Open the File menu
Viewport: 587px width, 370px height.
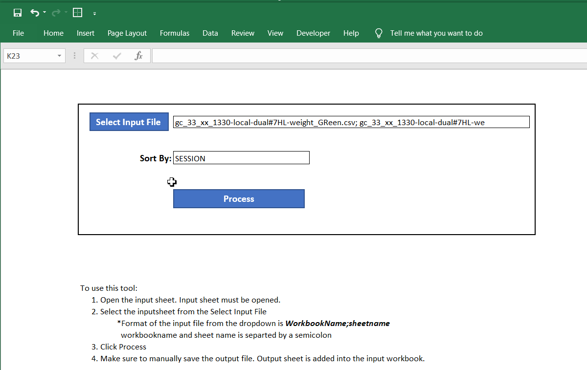18,33
